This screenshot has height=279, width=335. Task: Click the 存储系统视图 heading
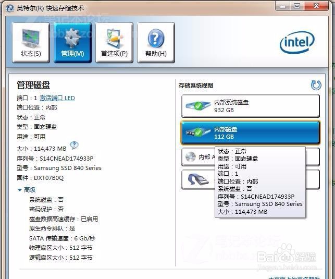196,86
